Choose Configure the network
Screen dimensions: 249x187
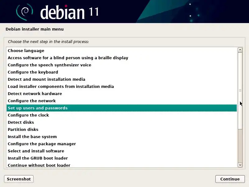[122, 101]
